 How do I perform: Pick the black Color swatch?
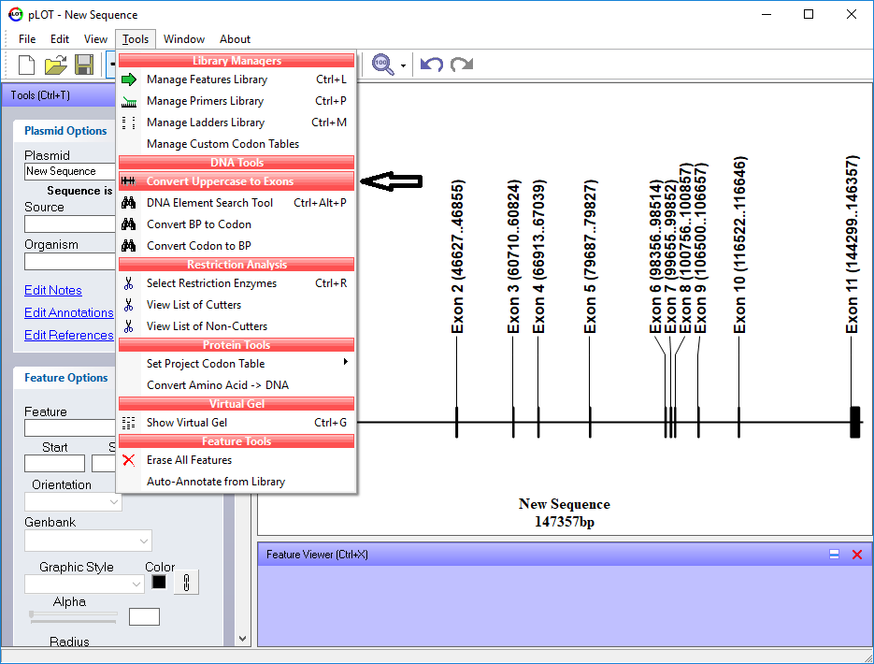pos(159,583)
